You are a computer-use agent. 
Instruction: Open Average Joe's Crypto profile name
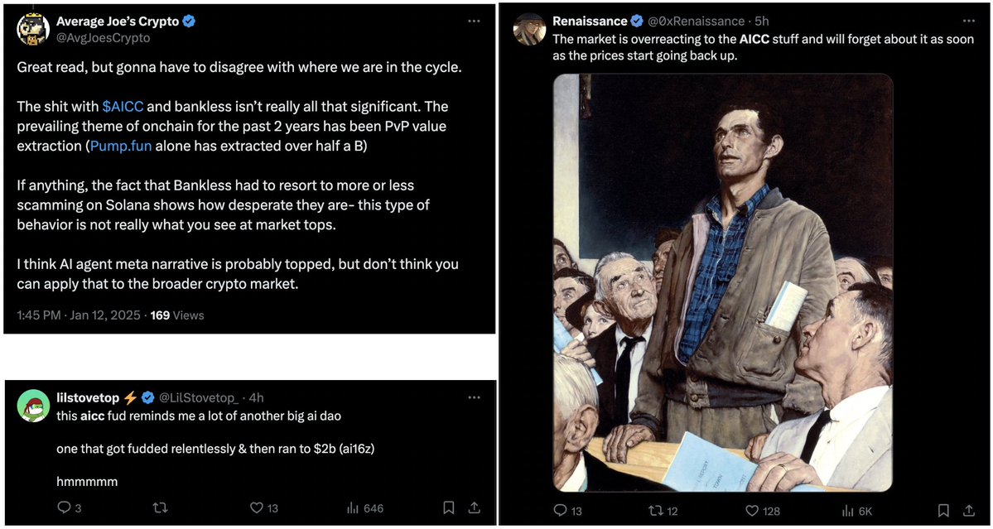point(117,22)
